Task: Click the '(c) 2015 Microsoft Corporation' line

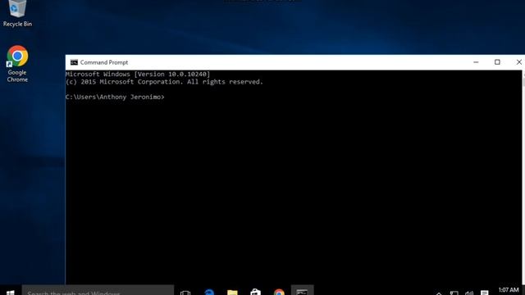Action: [164, 82]
